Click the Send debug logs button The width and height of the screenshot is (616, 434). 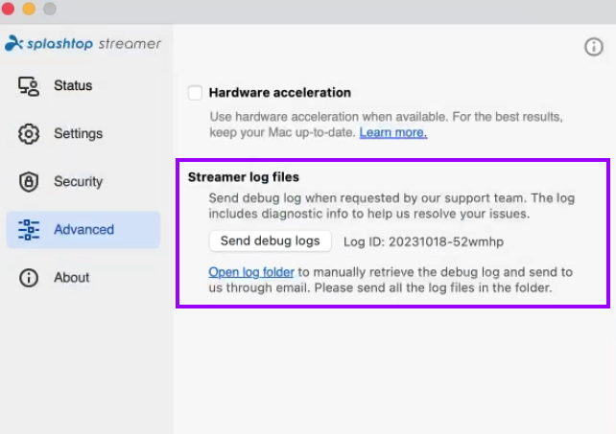tap(271, 240)
